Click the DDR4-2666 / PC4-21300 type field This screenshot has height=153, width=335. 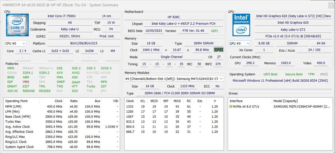(180, 93)
